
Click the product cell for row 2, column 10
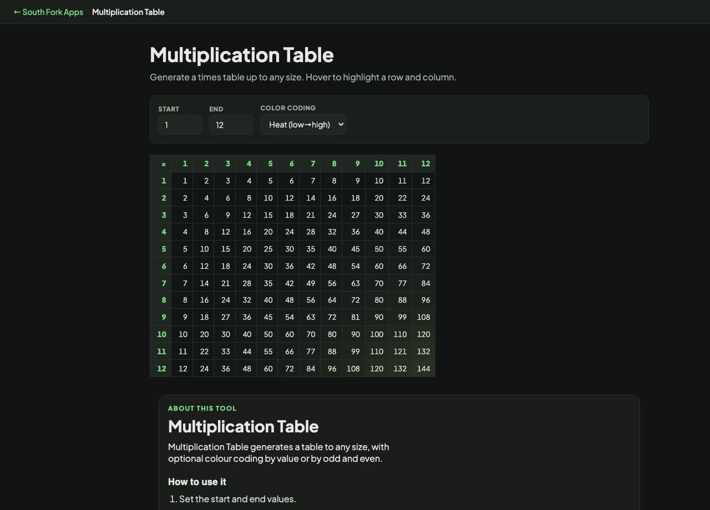[377, 198]
